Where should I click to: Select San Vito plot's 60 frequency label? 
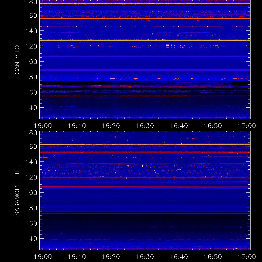click(33, 92)
